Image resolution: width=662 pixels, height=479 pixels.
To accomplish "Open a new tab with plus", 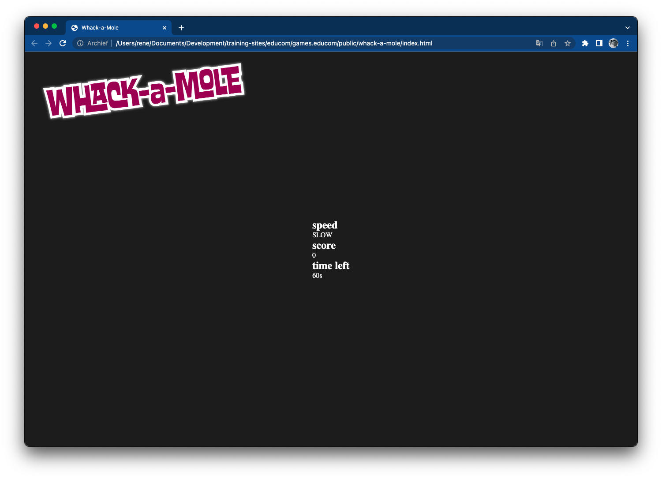I will (x=181, y=28).
